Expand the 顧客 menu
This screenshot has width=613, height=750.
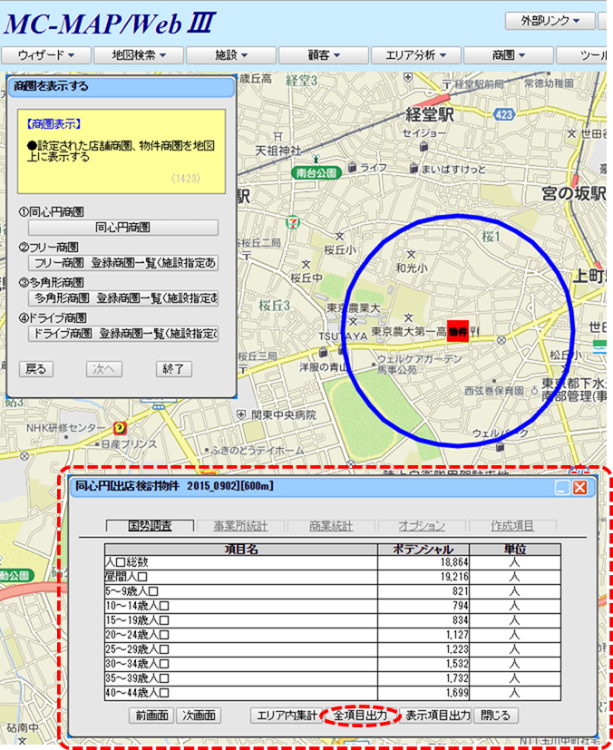(324, 55)
